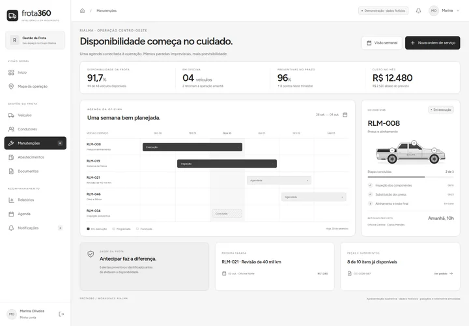Go to Início in the sidebar
The width and height of the screenshot is (469, 326).
tap(35, 72)
